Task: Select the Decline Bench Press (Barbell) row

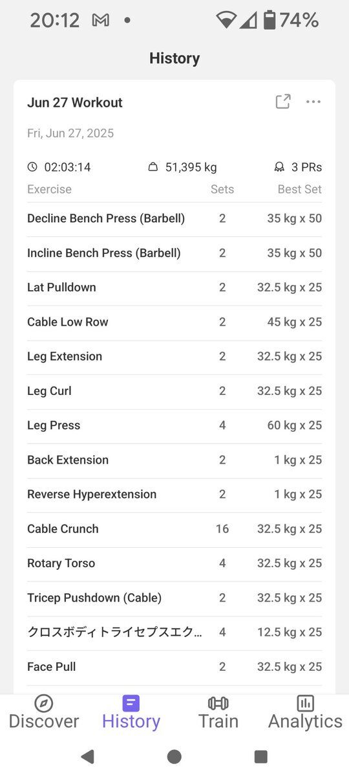Action: point(174,219)
